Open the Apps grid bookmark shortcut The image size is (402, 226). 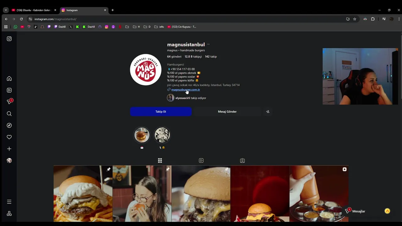coord(6,27)
